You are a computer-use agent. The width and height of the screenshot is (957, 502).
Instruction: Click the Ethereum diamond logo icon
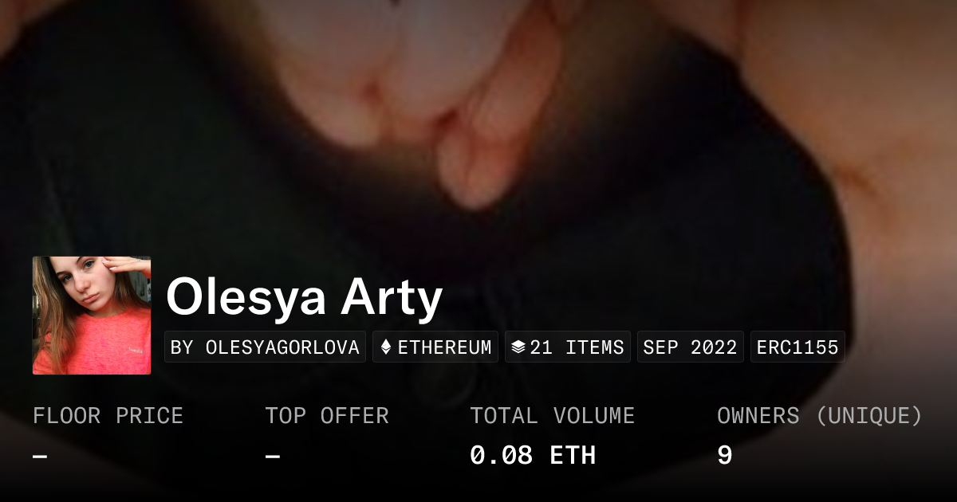click(386, 347)
